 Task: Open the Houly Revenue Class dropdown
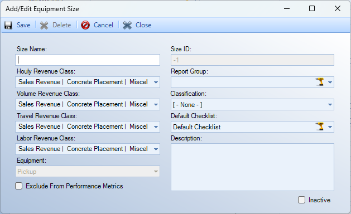pos(156,82)
